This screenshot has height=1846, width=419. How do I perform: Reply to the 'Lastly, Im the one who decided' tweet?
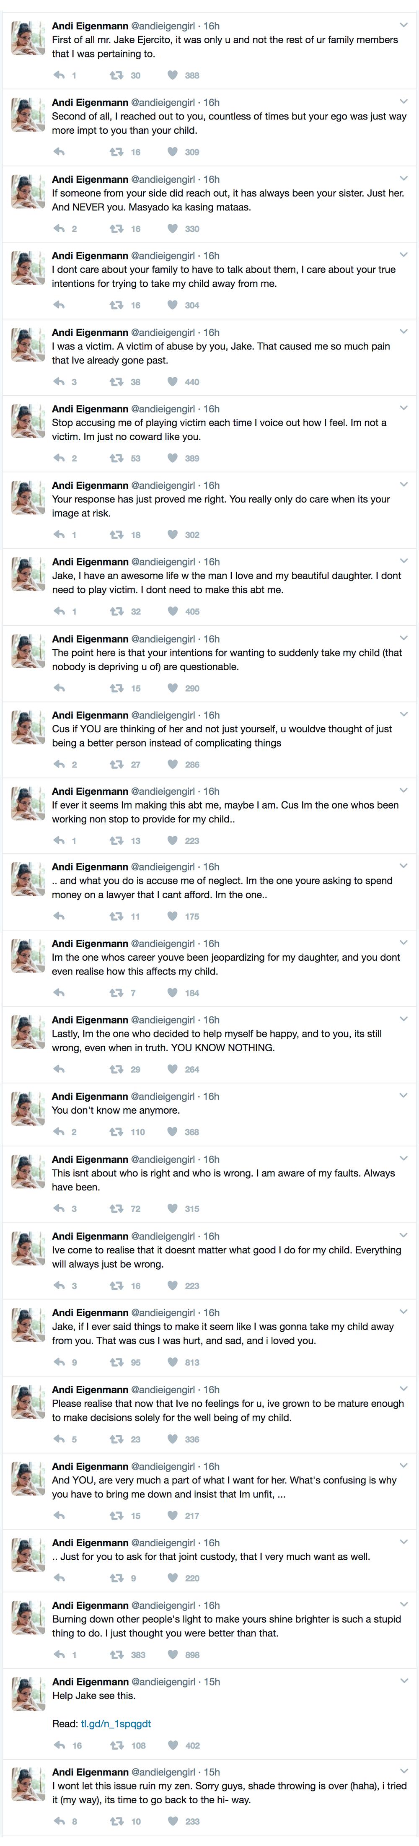(59, 1069)
